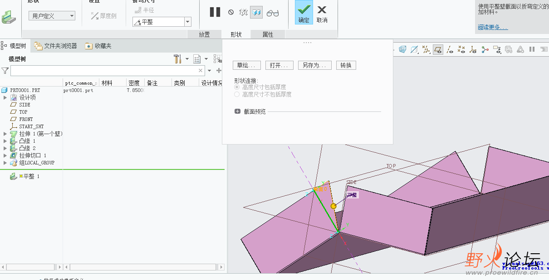The width and height of the screenshot is (549, 280).
Task: Click the 草绘... button
Action: (247, 65)
